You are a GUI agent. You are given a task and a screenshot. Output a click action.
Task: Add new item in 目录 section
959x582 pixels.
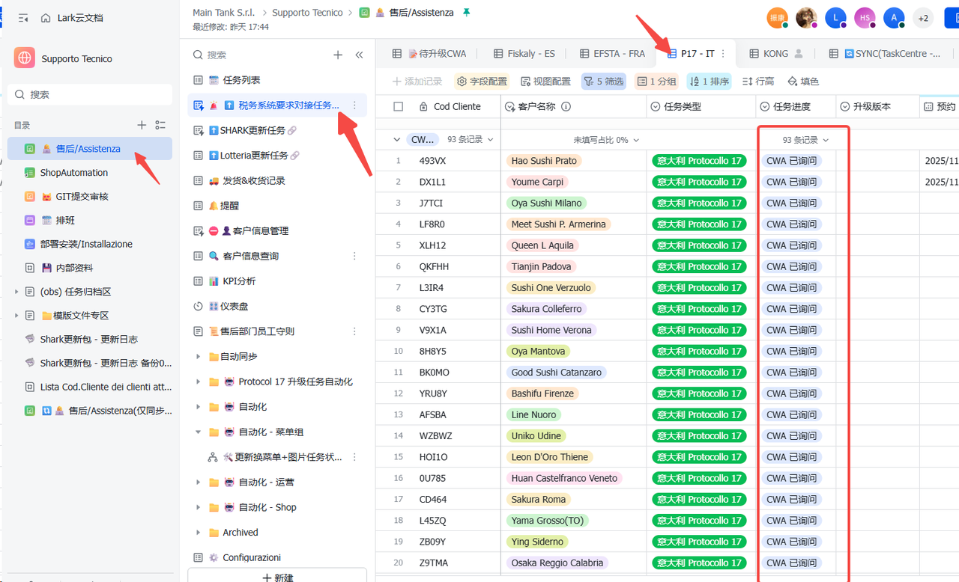pyautogui.click(x=142, y=125)
